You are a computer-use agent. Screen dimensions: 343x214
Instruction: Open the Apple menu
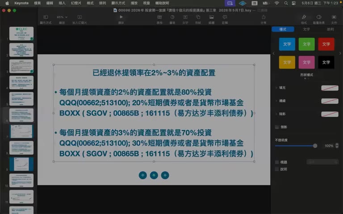[7, 3]
